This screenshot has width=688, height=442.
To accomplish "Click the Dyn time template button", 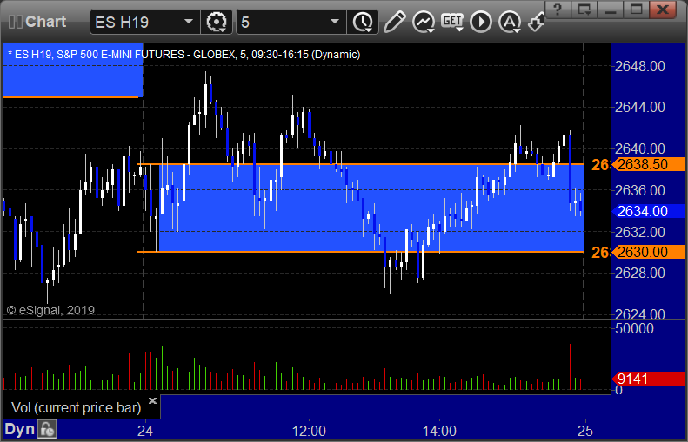I will tap(19, 429).
